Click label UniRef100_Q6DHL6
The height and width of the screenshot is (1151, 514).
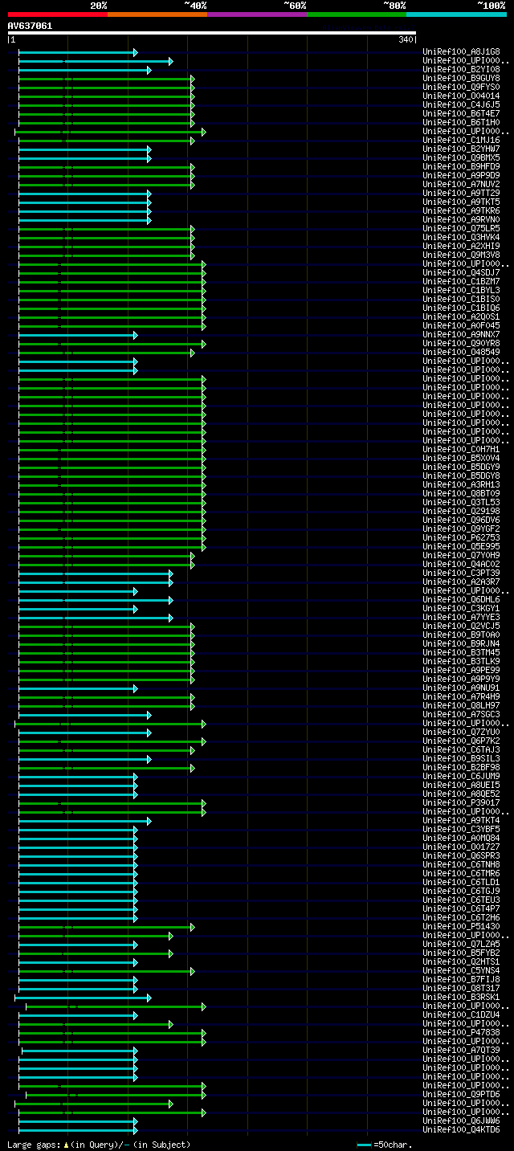(x=461, y=600)
